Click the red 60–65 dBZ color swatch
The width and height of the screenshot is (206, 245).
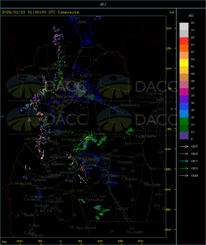(x=184, y=41)
